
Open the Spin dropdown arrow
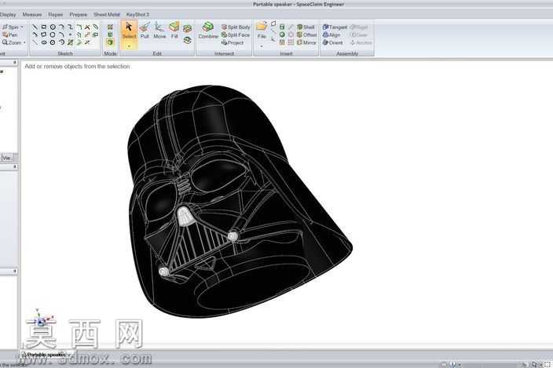22,27
